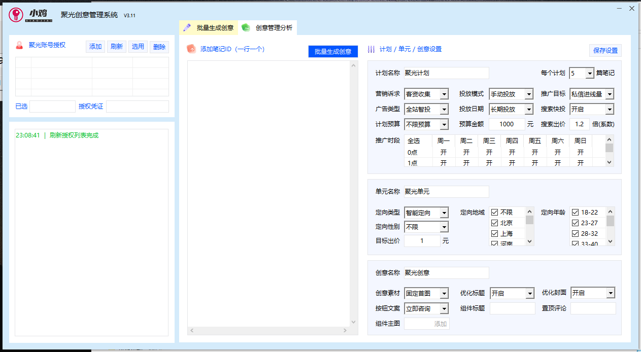The height and width of the screenshot is (352, 641).
Task: Click the 预算金额 input field
Action: point(507,124)
